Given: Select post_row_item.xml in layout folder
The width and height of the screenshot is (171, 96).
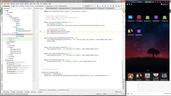Looking at the screenshot, I should tap(16, 53).
